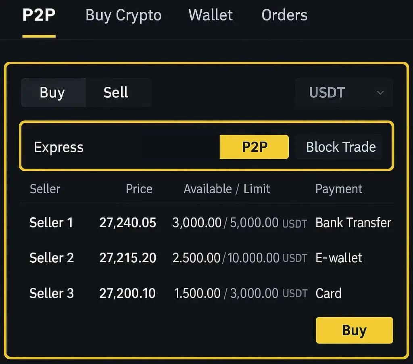Select Seller 2's offer row
The image size is (413, 364).
(x=52, y=258)
